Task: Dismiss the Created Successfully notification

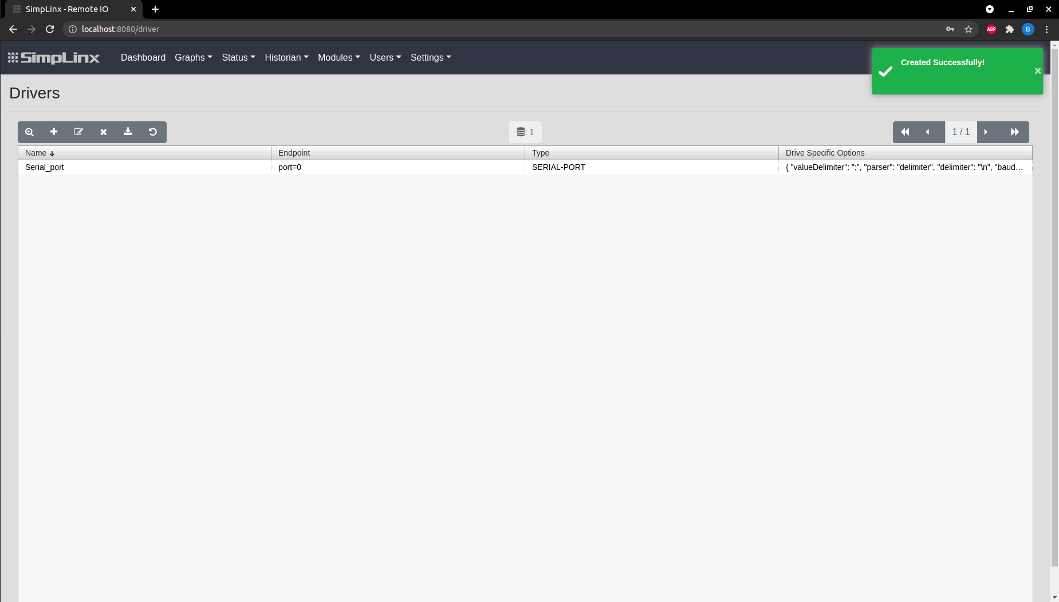Action: [x=1037, y=71]
